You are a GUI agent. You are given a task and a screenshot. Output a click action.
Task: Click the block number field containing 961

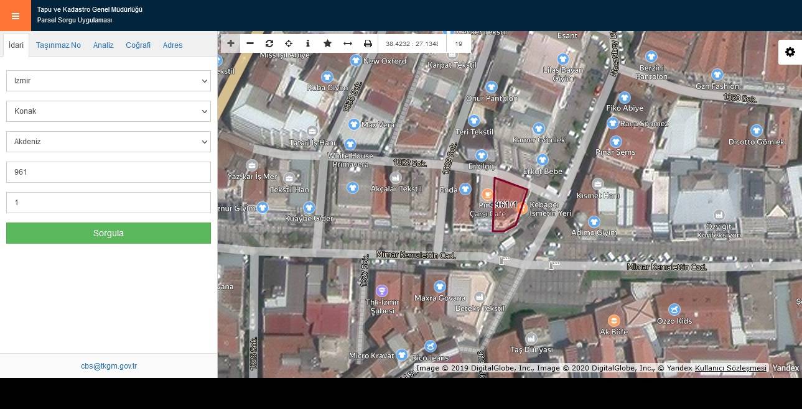pyautogui.click(x=108, y=172)
